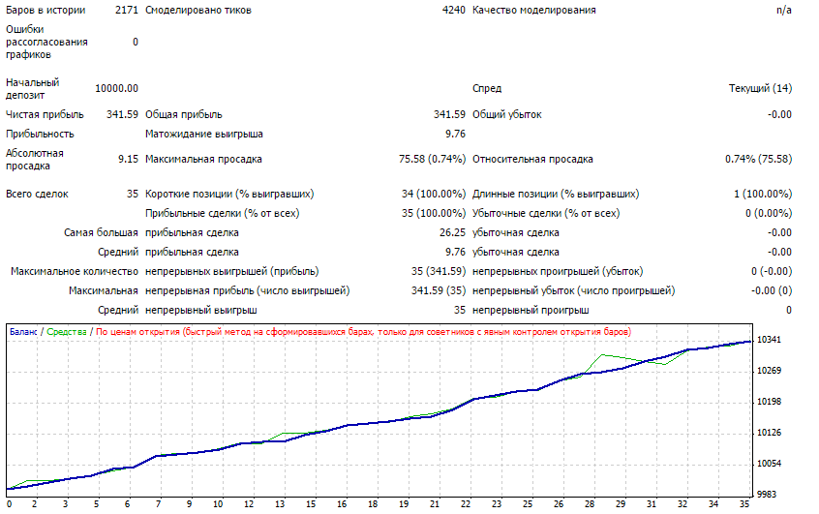
Task: Click the chart y-axis value 10198
Action: [x=769, y=401]
